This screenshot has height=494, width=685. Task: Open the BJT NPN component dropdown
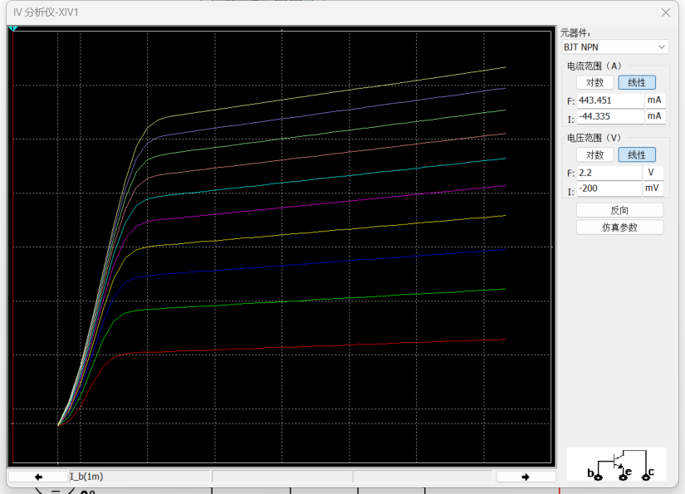click(614, 47)
